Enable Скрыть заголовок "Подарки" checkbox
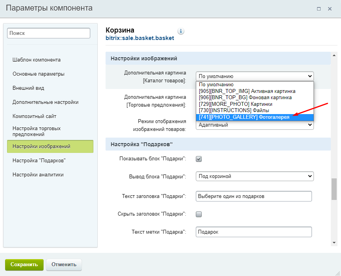Viewport: 341px width, 276px height. click(x=199, y=214)
